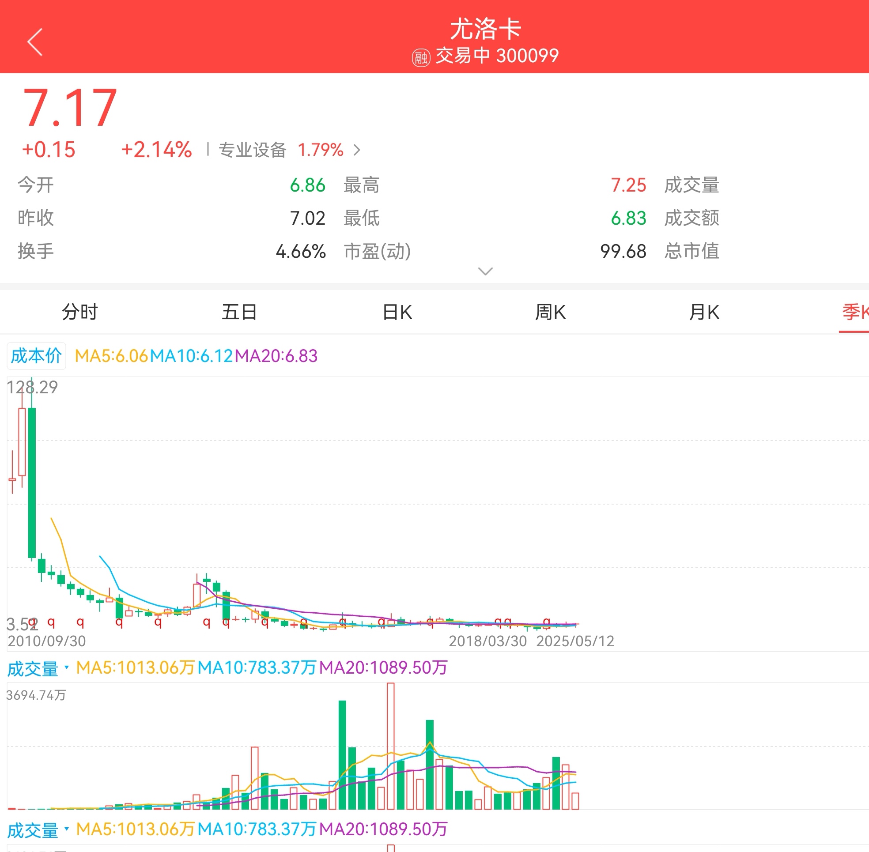Tap the MA20:6.83 indicator label
Image resolution: width=869 pixels, height=852 pixels.
click(x=276, y=356)
